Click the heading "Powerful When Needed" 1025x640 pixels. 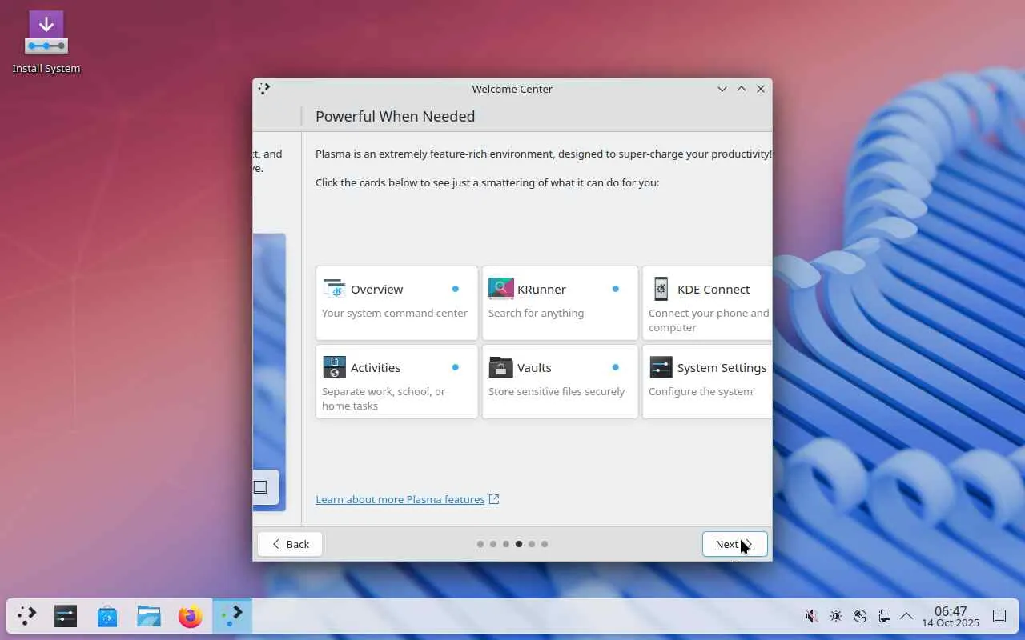click(x=395, y=116)
